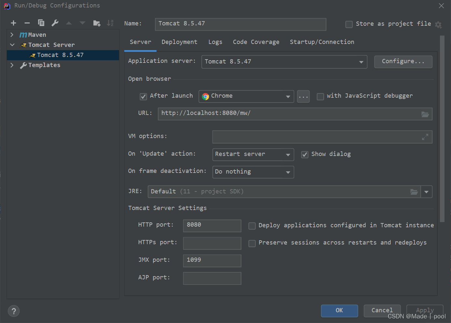Close the Run/Debug Configurations dialog

441,6
